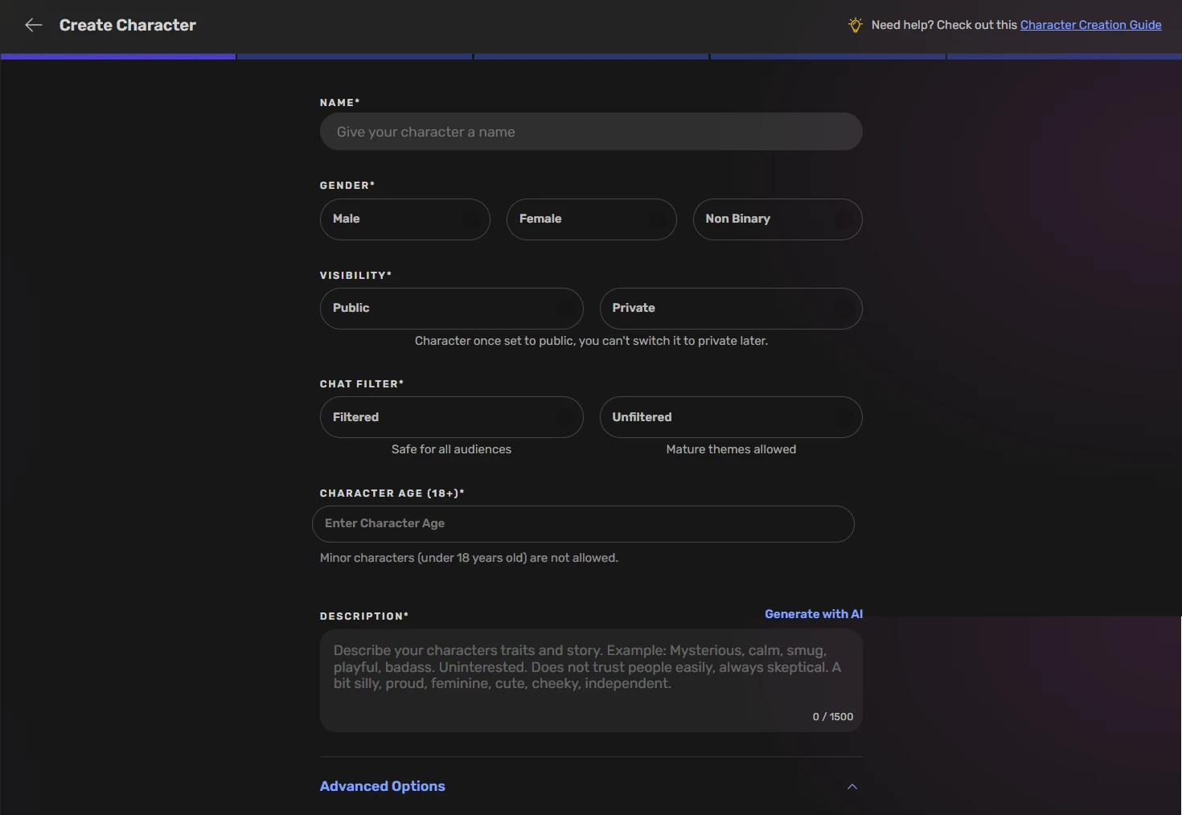This screenshot has height=815, width=1182.
Task: Click the lightbulb help icon
Action: [x=855, y=25]
